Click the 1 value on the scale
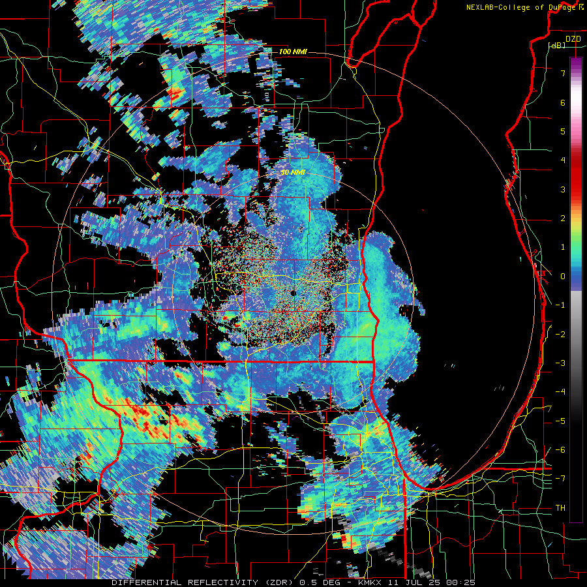Screen dimensions: 587x587 563,247
